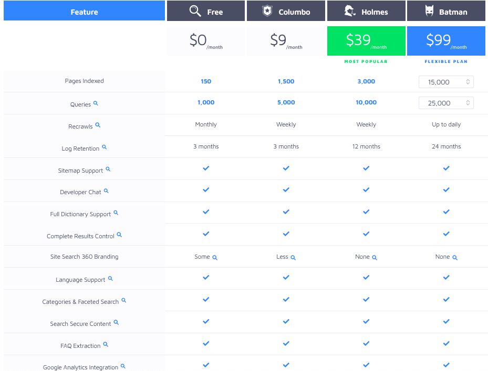
Task: Click the magnifier beside None in Holmes column
Action: [375, 258]
